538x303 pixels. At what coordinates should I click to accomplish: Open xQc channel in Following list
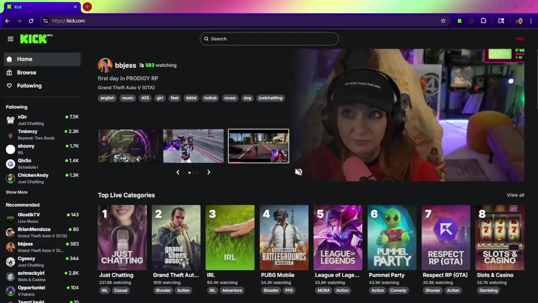point(42,120)
